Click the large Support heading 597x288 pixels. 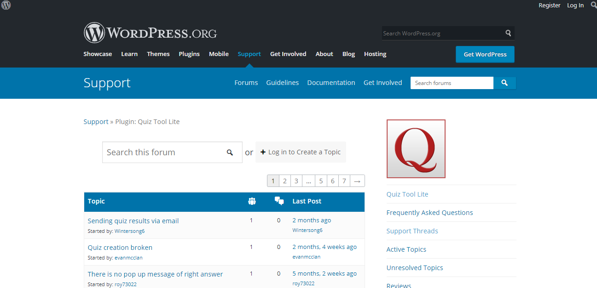click(107, 83)
